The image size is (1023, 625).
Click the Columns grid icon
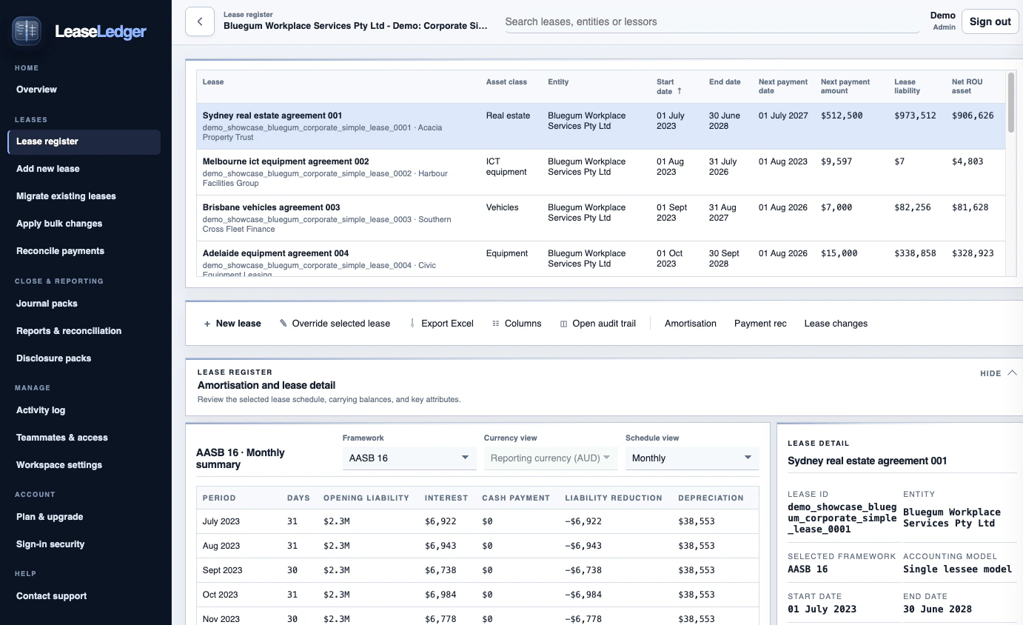click(x=496, y=324)
